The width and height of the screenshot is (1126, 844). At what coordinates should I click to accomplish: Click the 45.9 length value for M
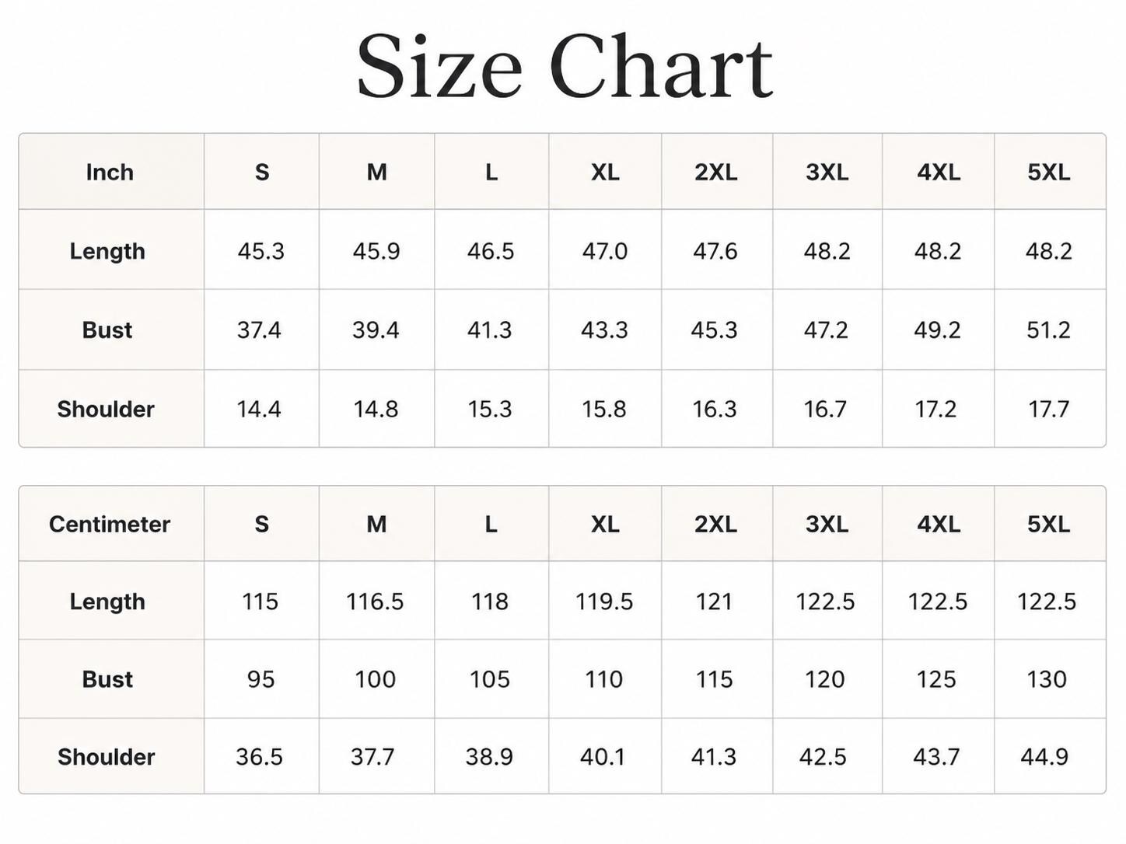click(x=376, y=251)
